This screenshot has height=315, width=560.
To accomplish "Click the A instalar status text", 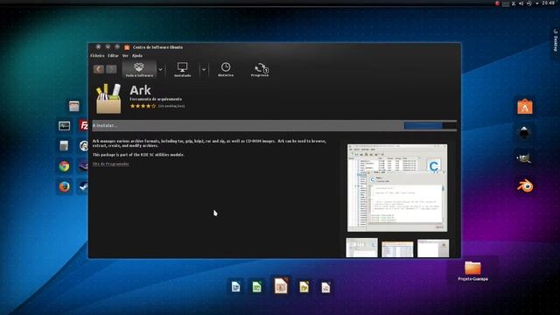I will coord(105,125).
